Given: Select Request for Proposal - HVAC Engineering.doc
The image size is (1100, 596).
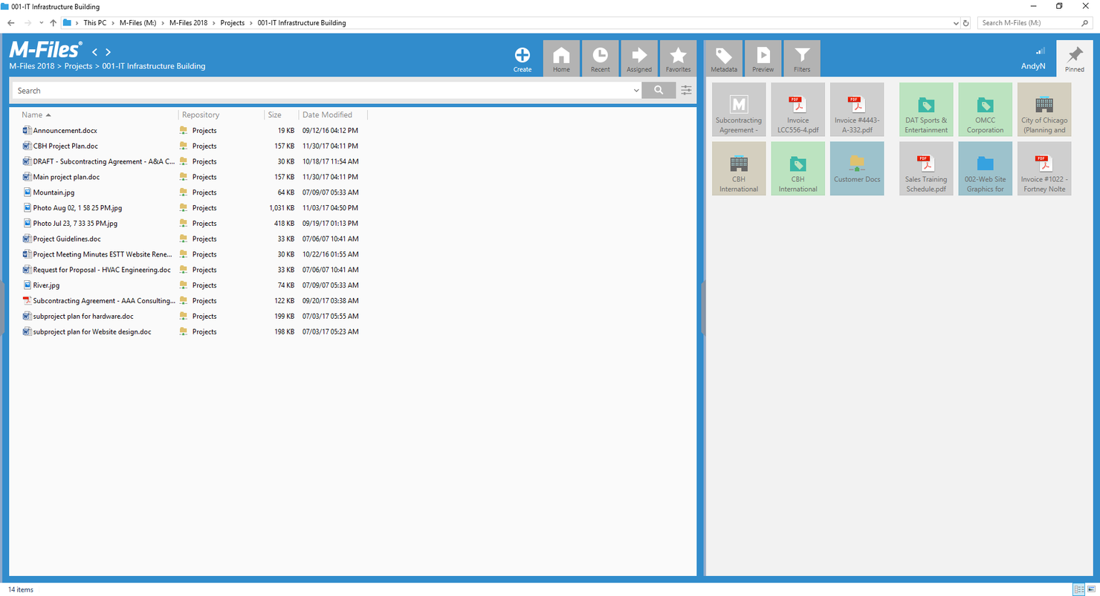Looking at the screenshot, I should [102, 270].
